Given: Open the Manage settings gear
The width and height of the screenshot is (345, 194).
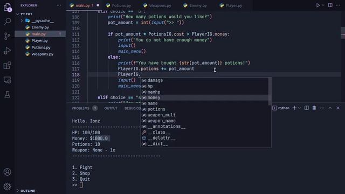Looking at the screenshot, I should coord(7,186).
